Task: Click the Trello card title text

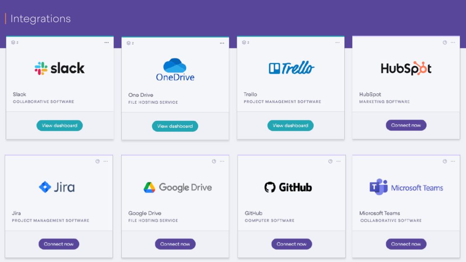Action: click(250, 94)
